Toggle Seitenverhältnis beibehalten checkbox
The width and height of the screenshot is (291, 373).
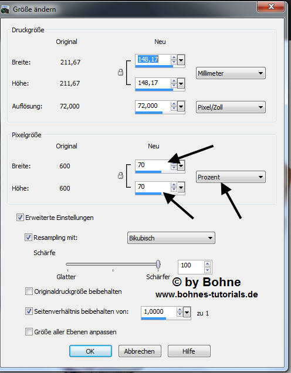29,311
